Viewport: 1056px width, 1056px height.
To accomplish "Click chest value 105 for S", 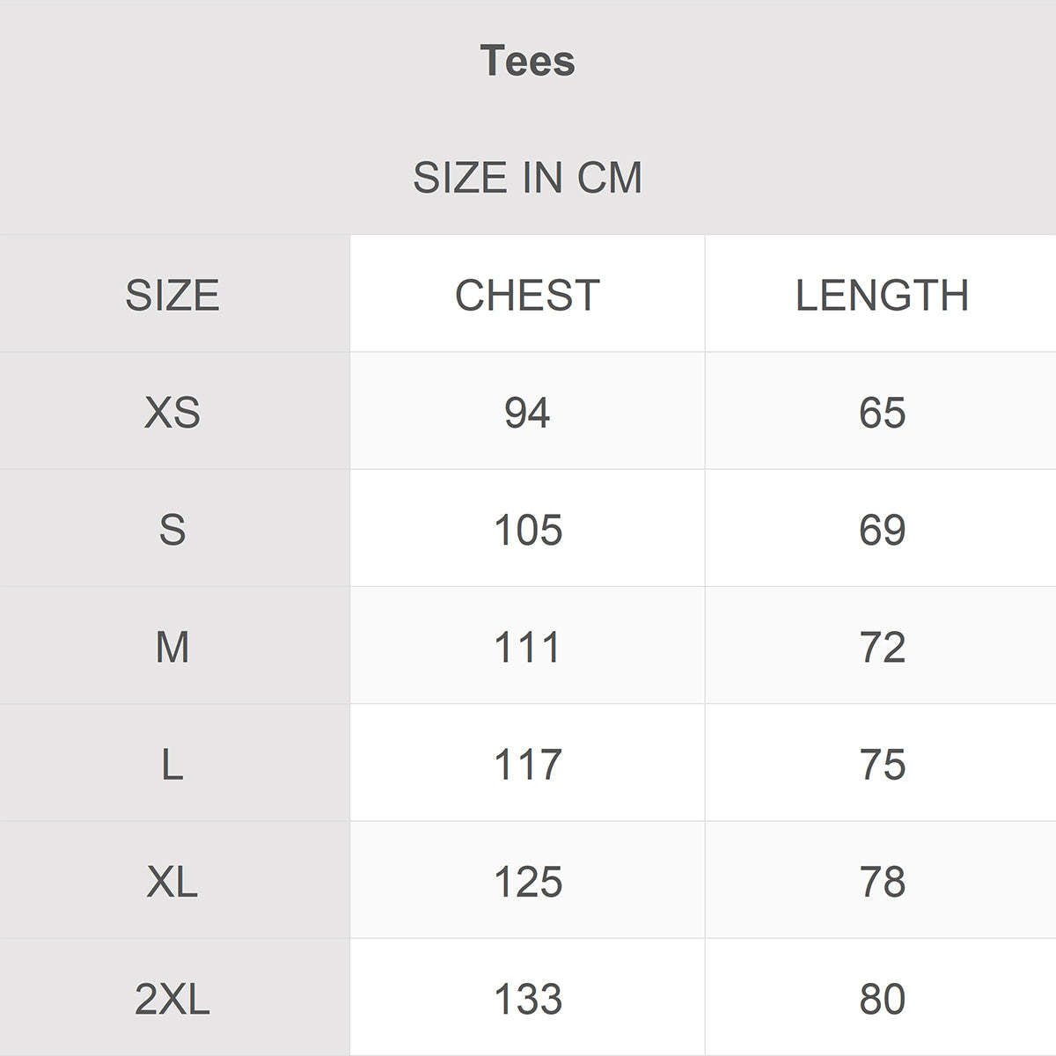I will 527,530.
